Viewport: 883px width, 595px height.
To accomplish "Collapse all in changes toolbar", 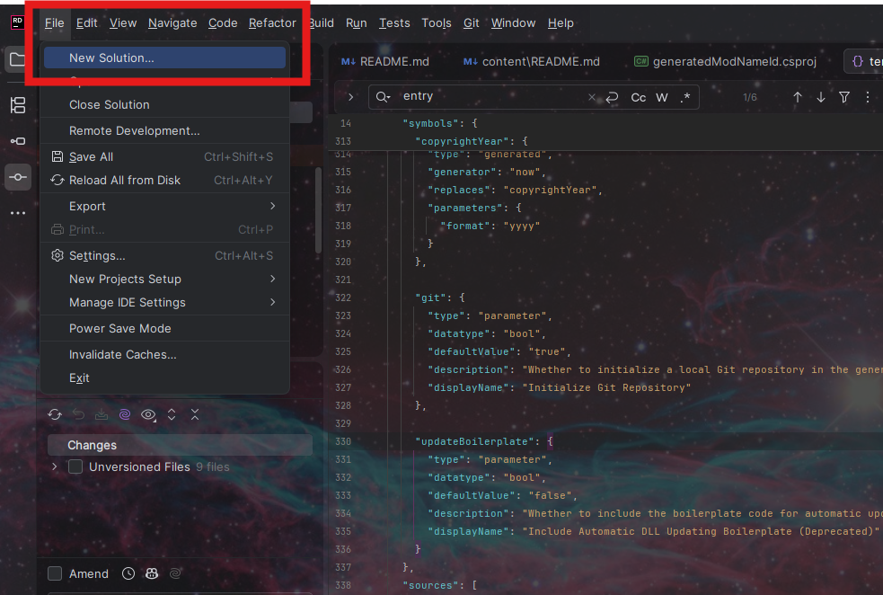I will click(x=195, y=414).
